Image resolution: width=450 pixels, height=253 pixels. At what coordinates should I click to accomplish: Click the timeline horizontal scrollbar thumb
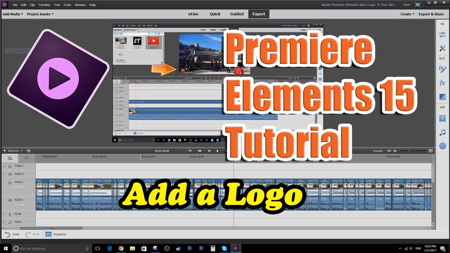click(x=51, y=228)
